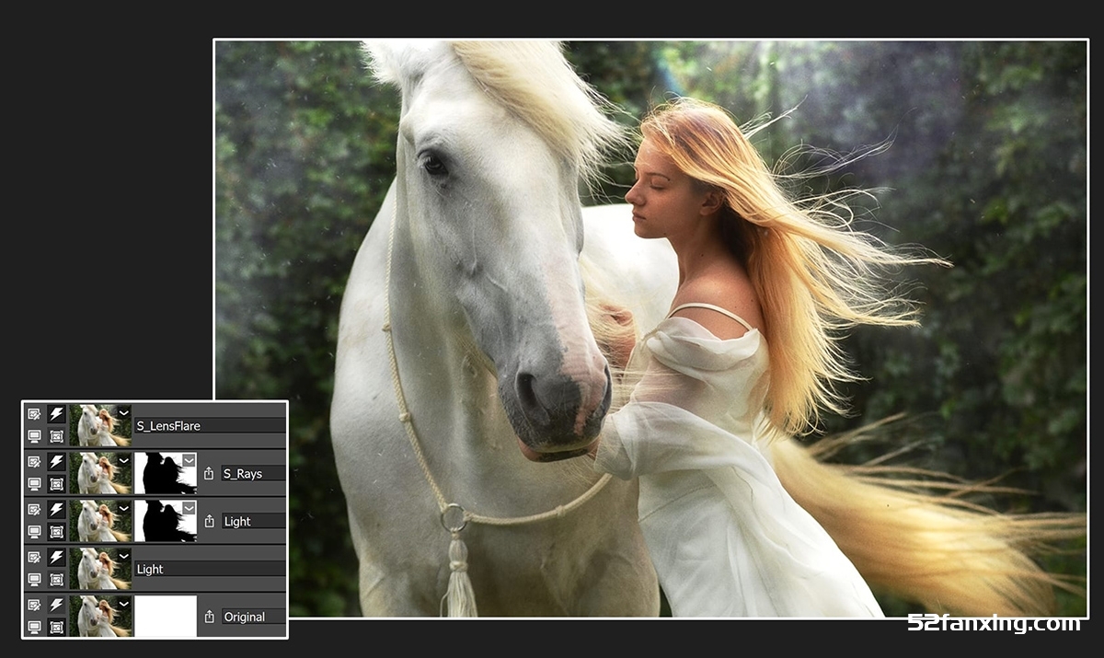
Task: Click the export icon beside Original layer name
Action: 209,618
